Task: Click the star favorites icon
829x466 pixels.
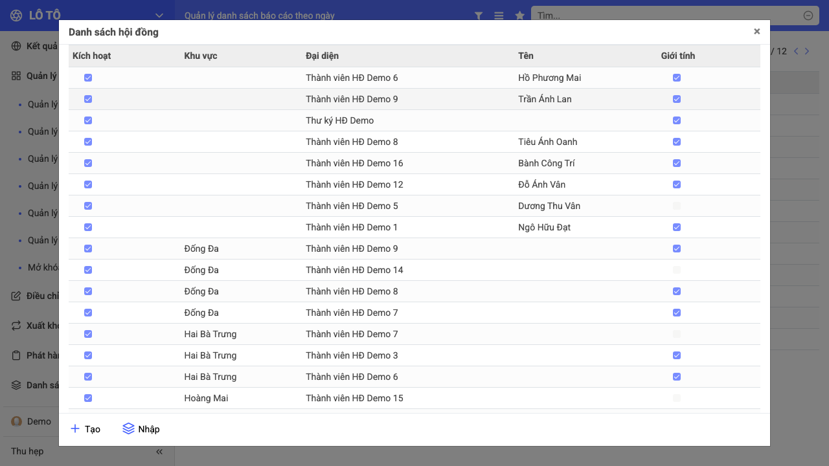Action: (x=519, y=16)
